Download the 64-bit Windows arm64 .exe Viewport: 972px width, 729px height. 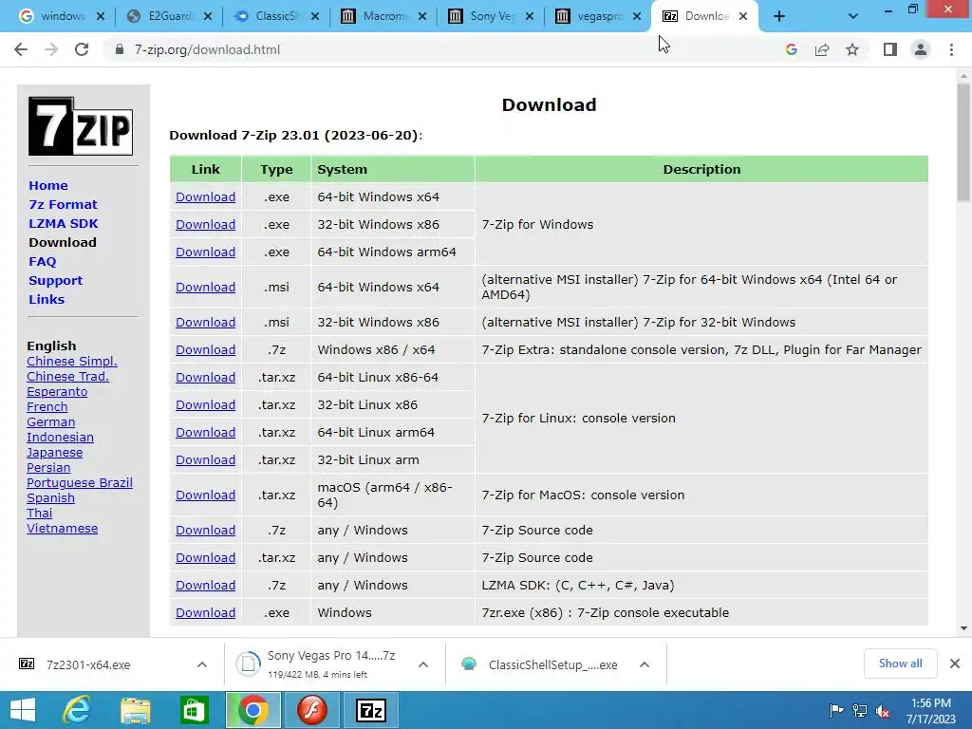pyautogui.click(x=205, y=252)
